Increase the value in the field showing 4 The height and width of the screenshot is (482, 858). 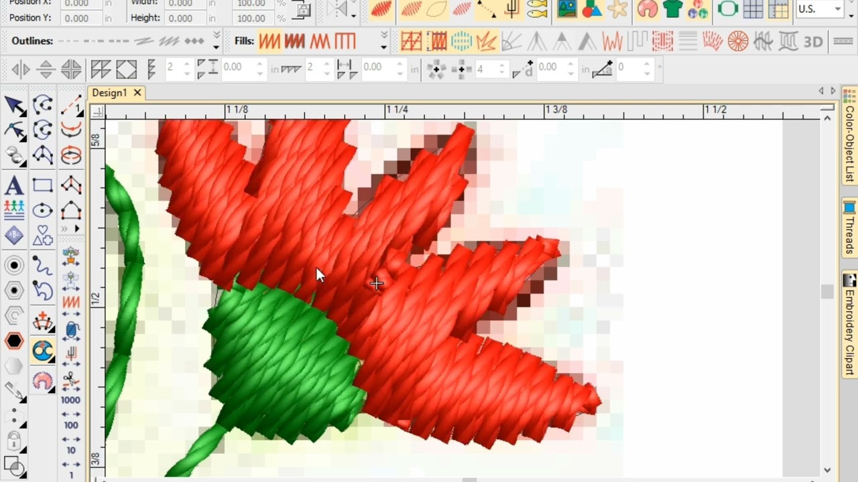(x=501, y=64)
